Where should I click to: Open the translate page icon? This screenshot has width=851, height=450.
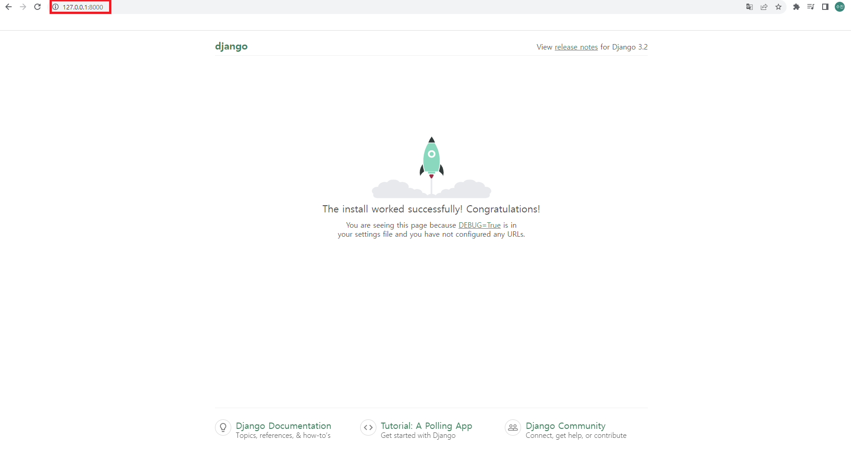750,7
